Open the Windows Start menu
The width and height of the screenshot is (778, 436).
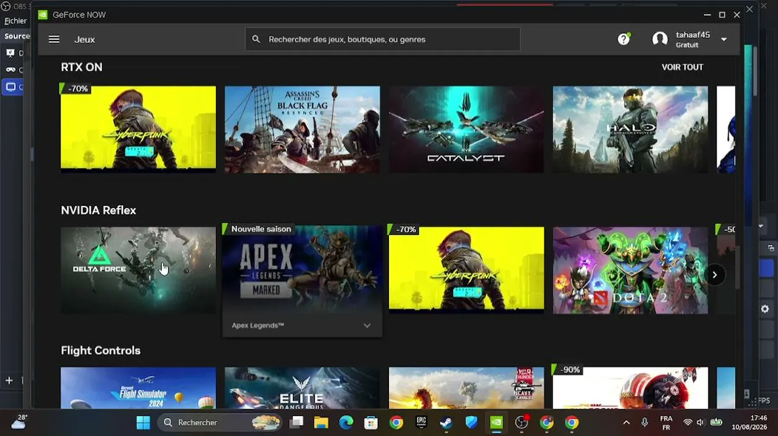click(x=143, y=423)
